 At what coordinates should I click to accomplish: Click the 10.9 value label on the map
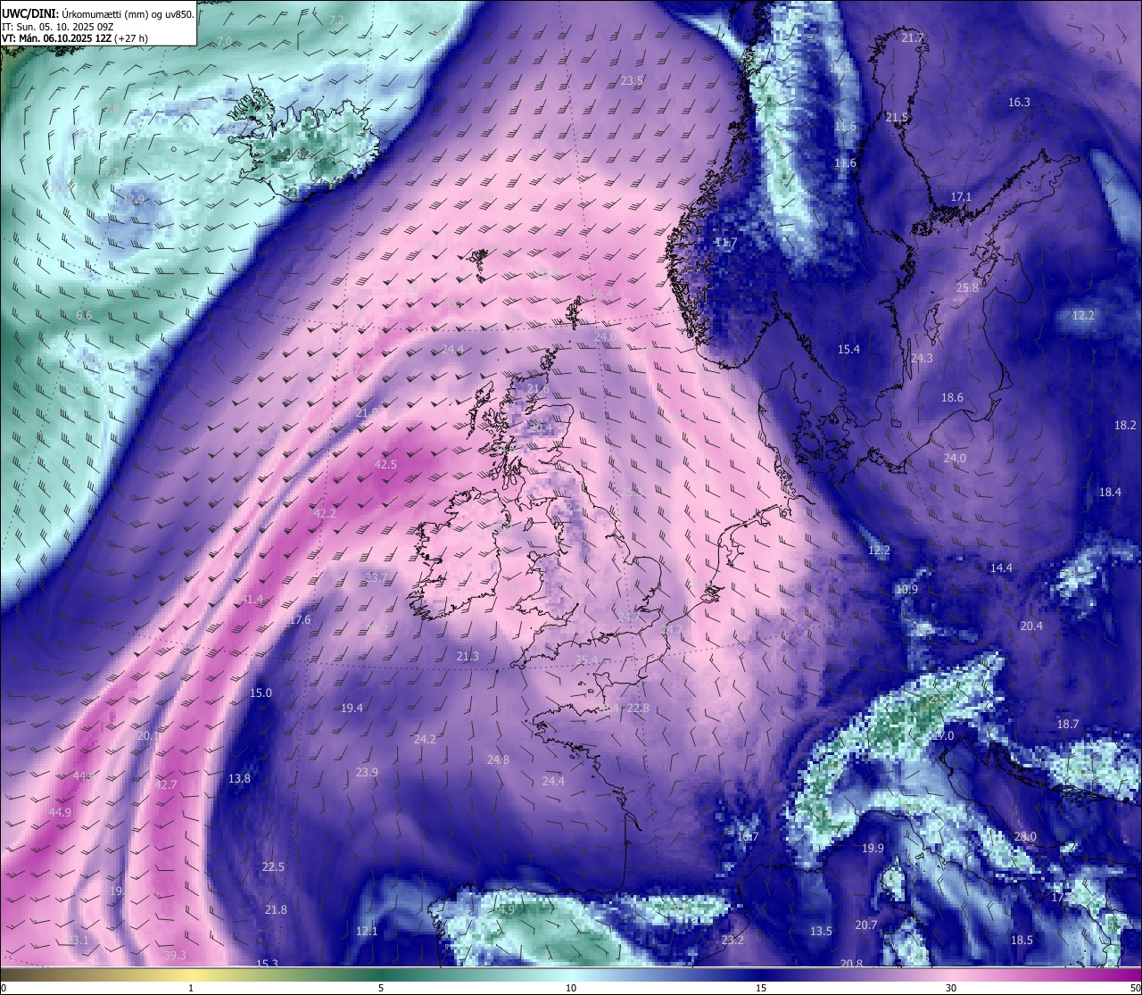pos(906,589)
